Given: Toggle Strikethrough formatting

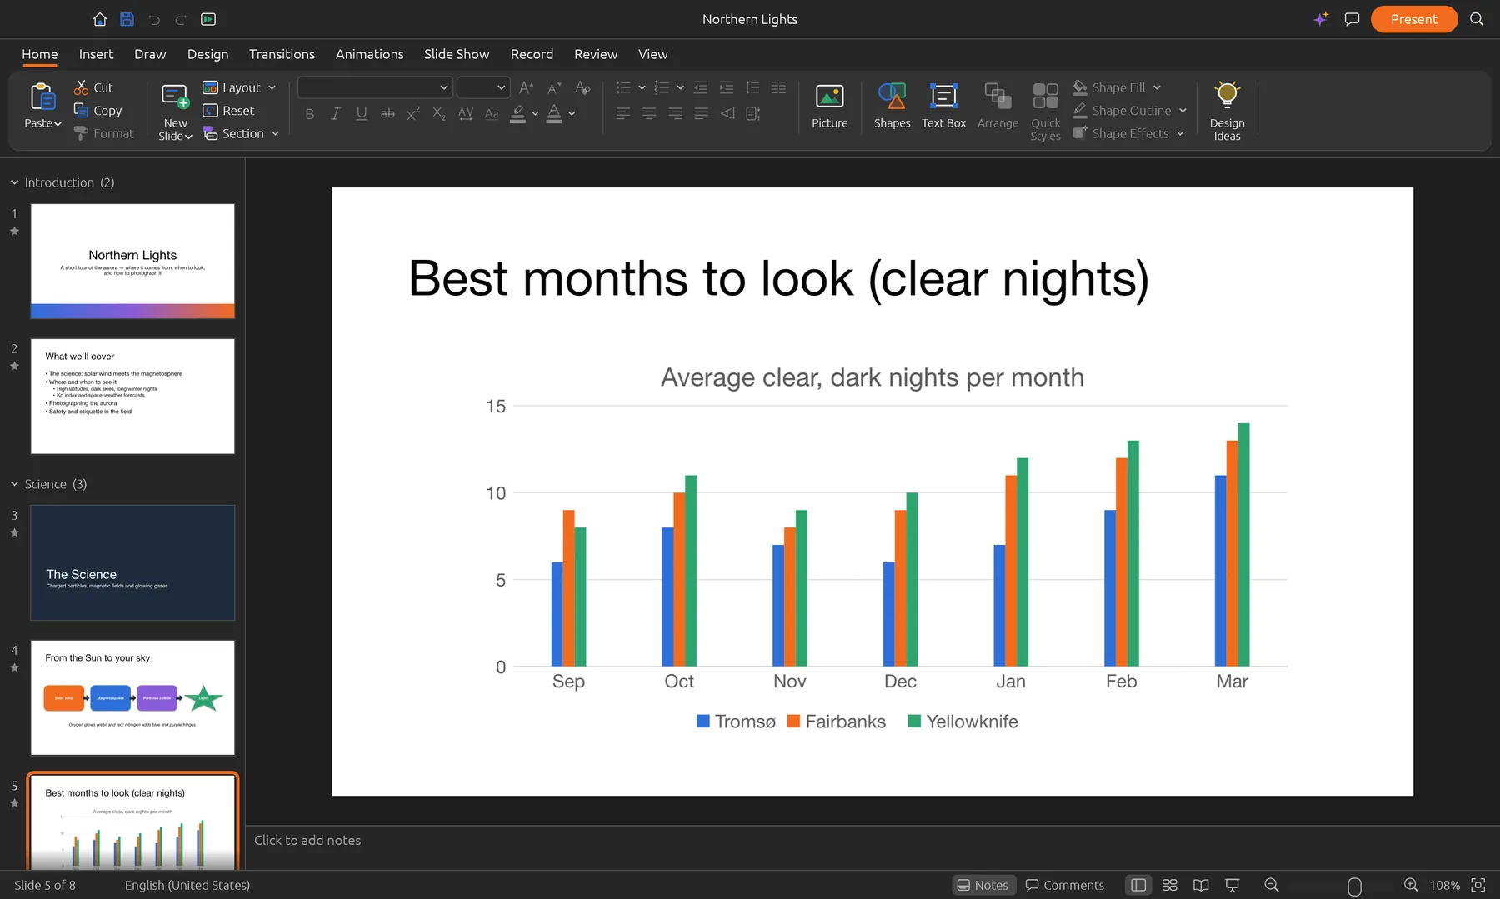Looking at the screenshot, I should click(387, 114).
